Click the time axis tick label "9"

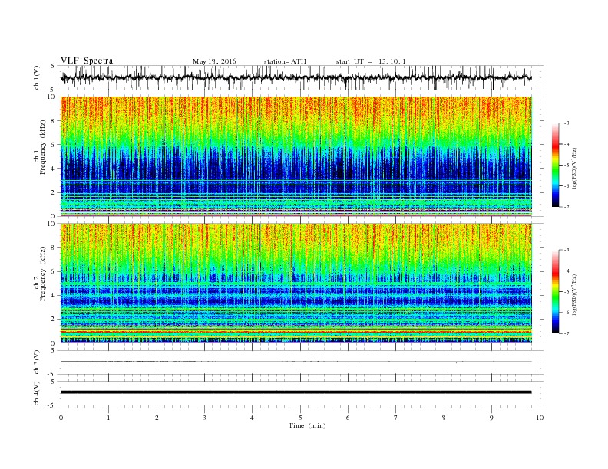(x=491, y=418)
